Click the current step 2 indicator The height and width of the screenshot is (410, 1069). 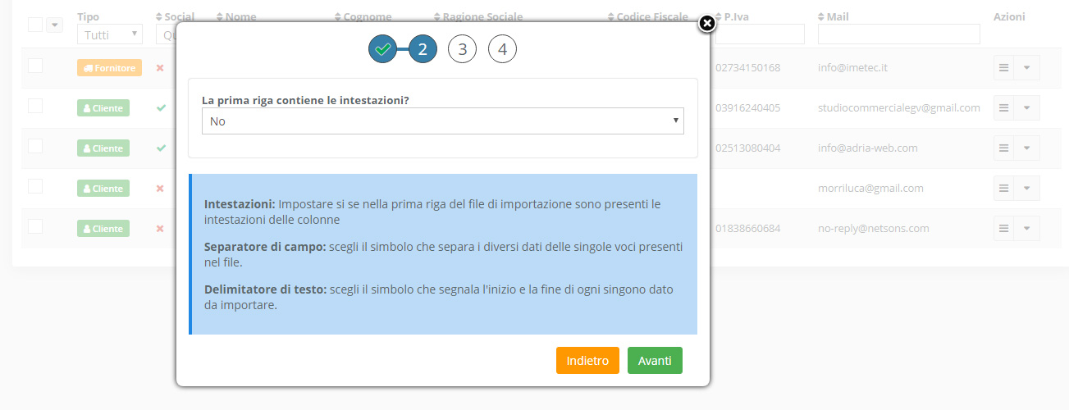(x=423, y=50)
